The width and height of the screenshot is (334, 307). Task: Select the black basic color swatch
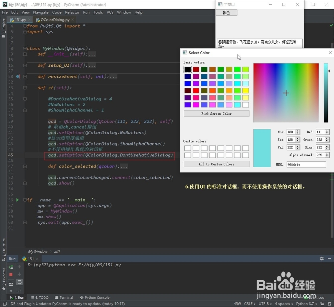click(188, 69)
